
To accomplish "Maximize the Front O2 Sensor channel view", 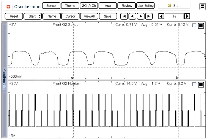I will (201, 26).
